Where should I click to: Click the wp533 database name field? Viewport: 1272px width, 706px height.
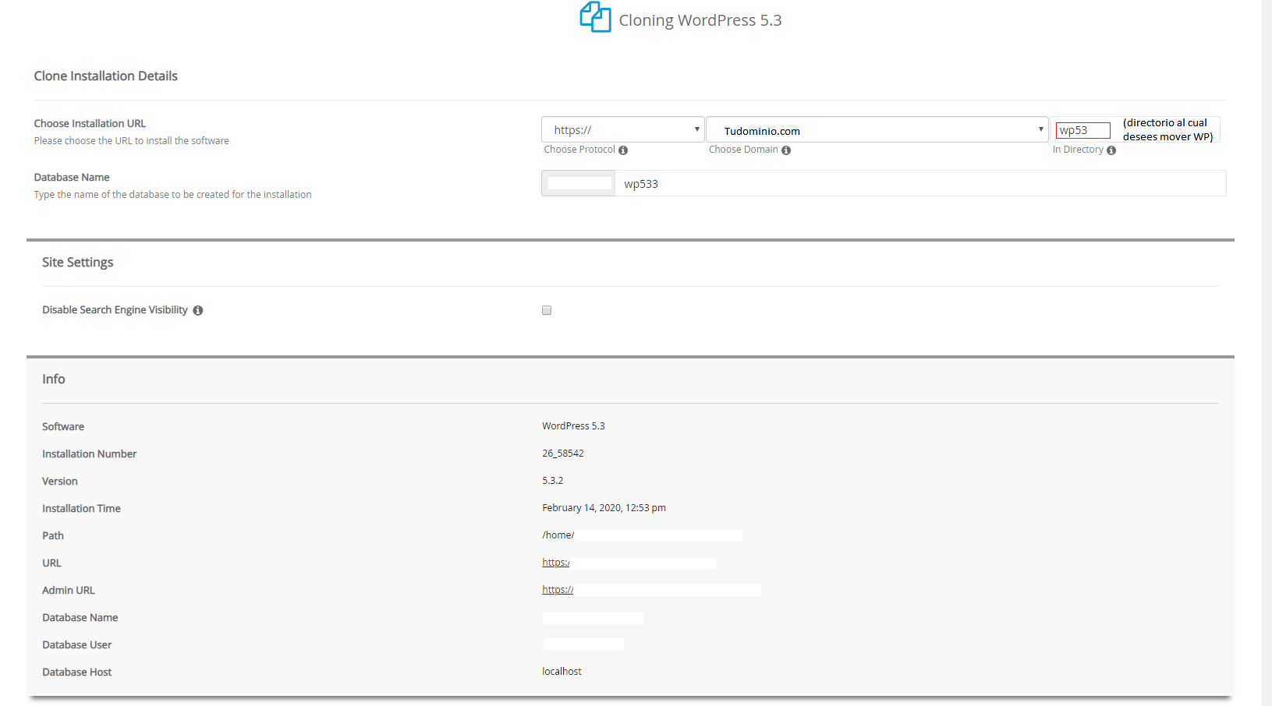click(x=920, y=184)
